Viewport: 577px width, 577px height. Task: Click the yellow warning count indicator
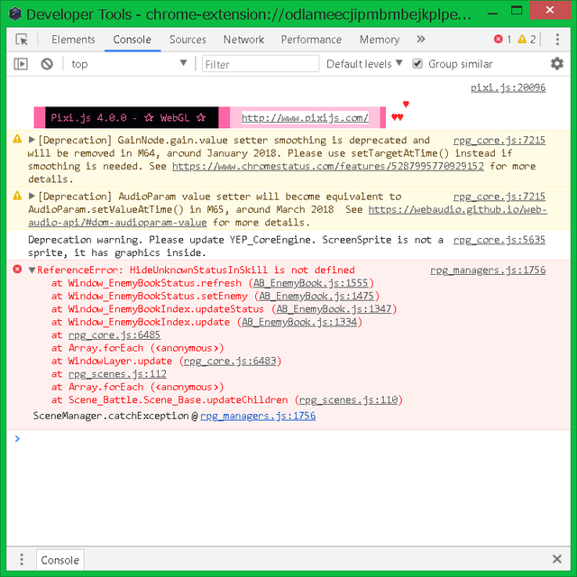(527, 39)
